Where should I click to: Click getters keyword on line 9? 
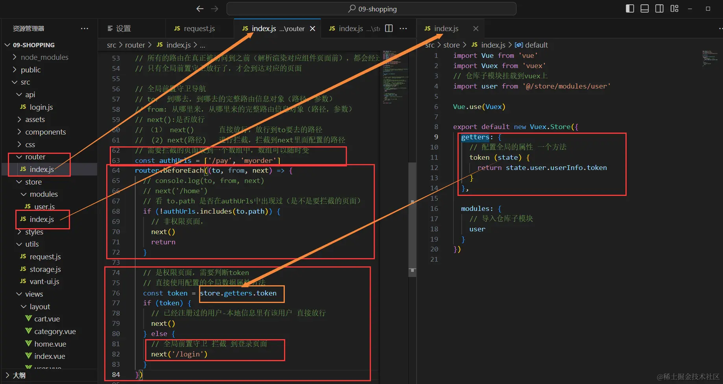pos(475,137)
